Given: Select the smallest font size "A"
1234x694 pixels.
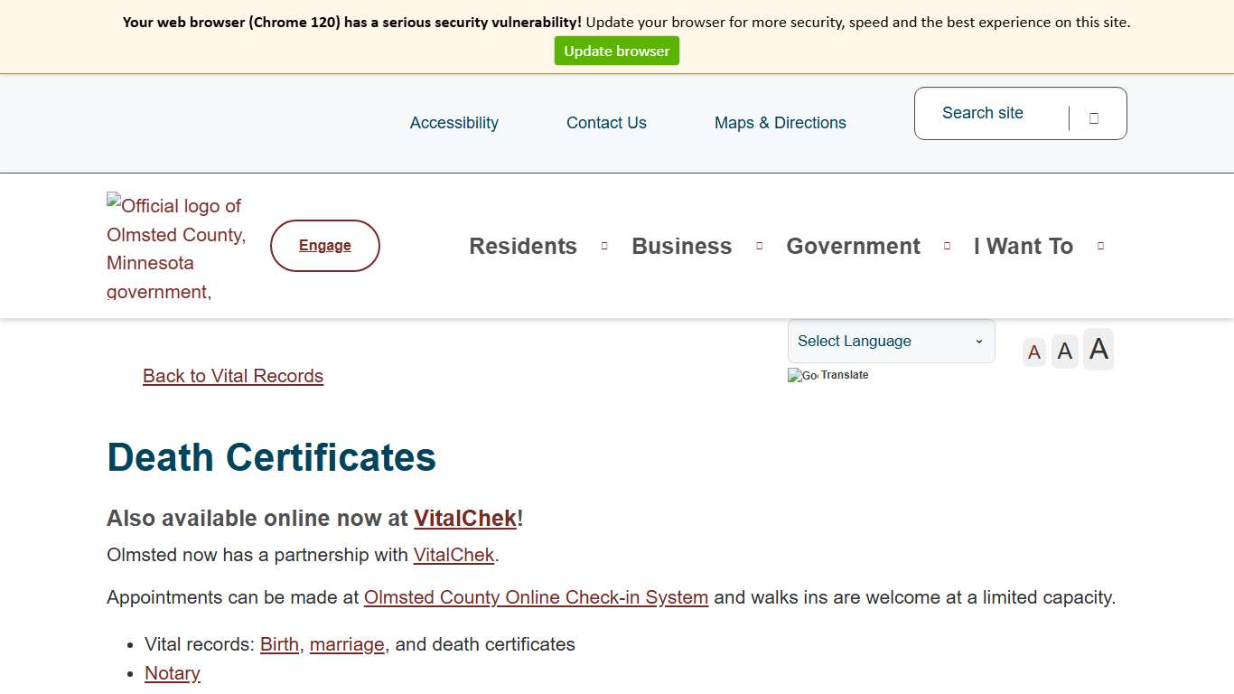Looking at the screenshot, I should point(1033,352).
